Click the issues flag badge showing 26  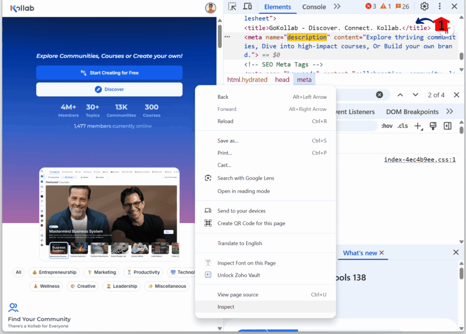tap(402, 6)
